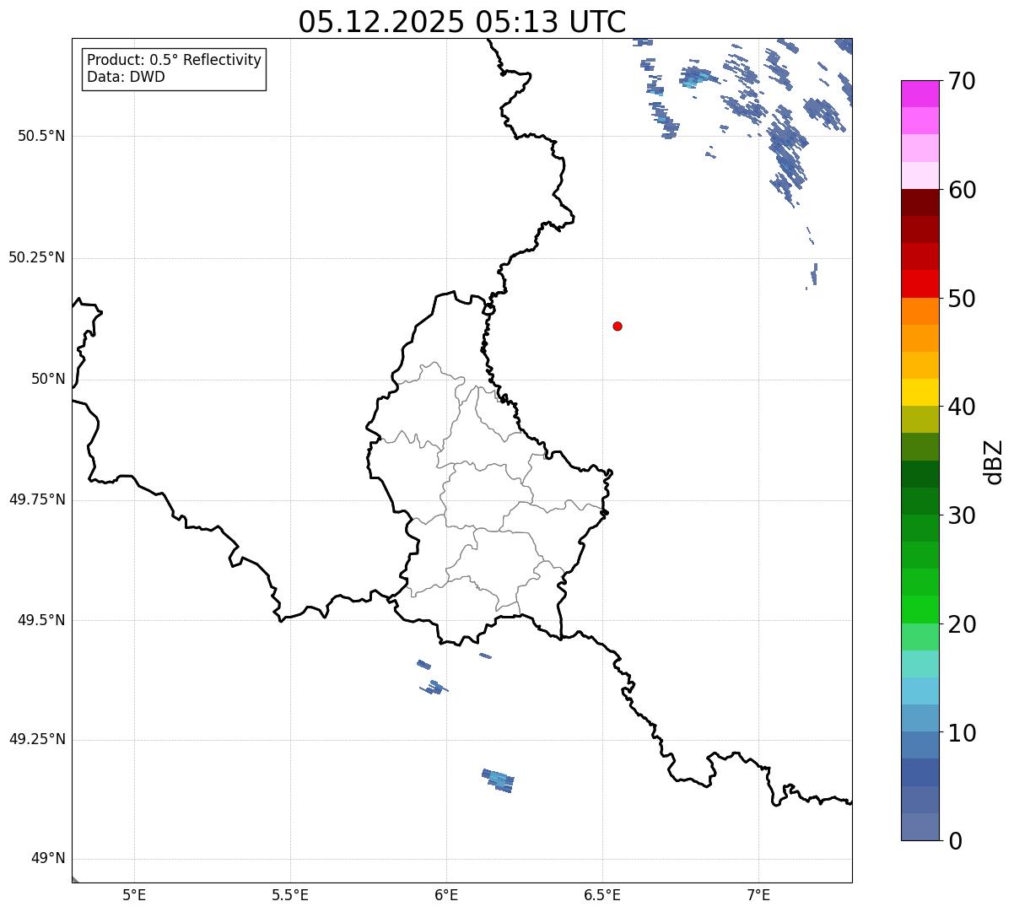This screenshot has height=912, width=1014.
Task: Click the colorbar tick label 40
Action: (x=962, y=407)
